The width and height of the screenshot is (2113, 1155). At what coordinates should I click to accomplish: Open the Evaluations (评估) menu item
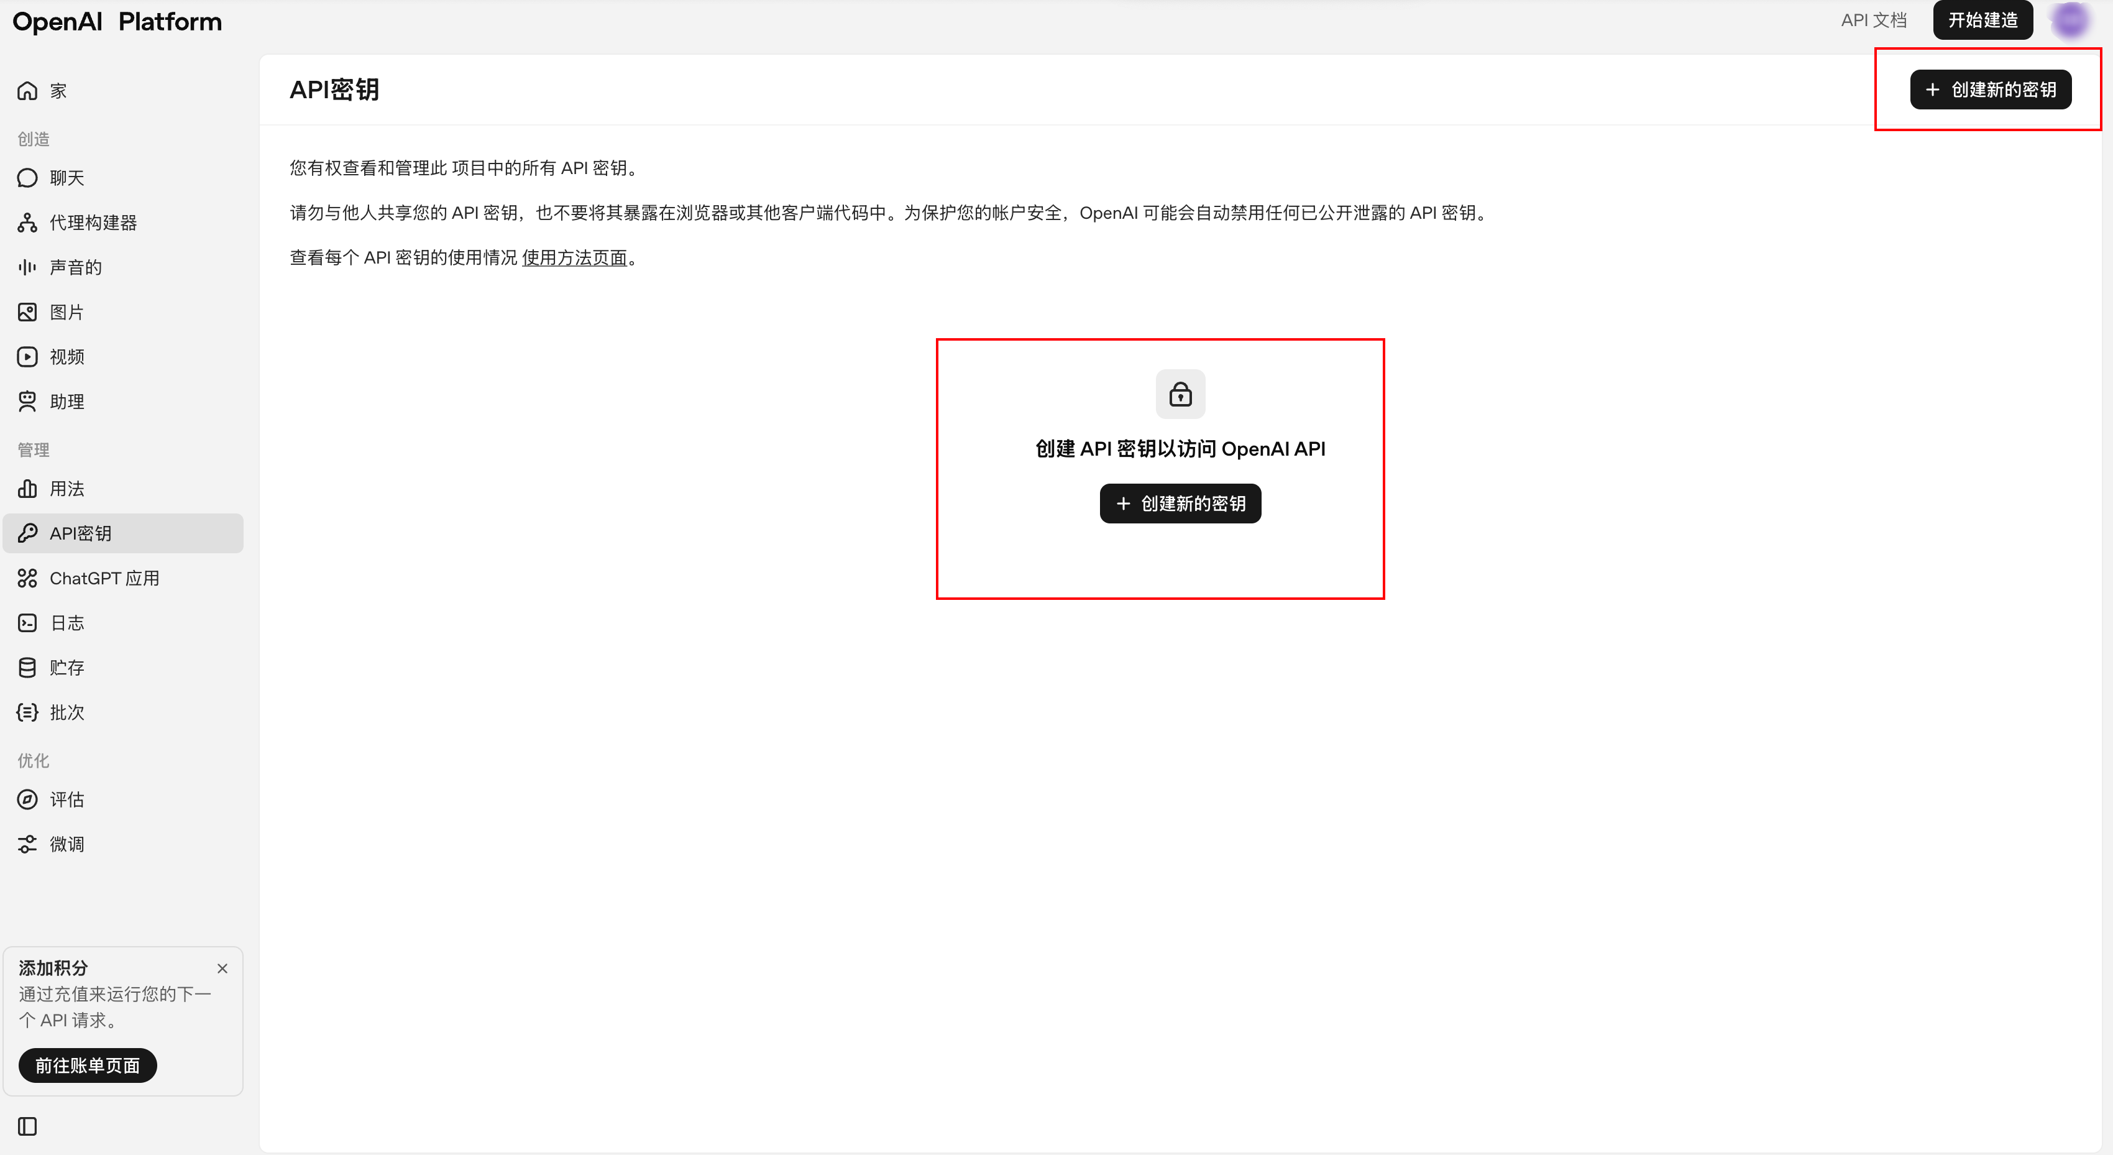coord(67,799)
